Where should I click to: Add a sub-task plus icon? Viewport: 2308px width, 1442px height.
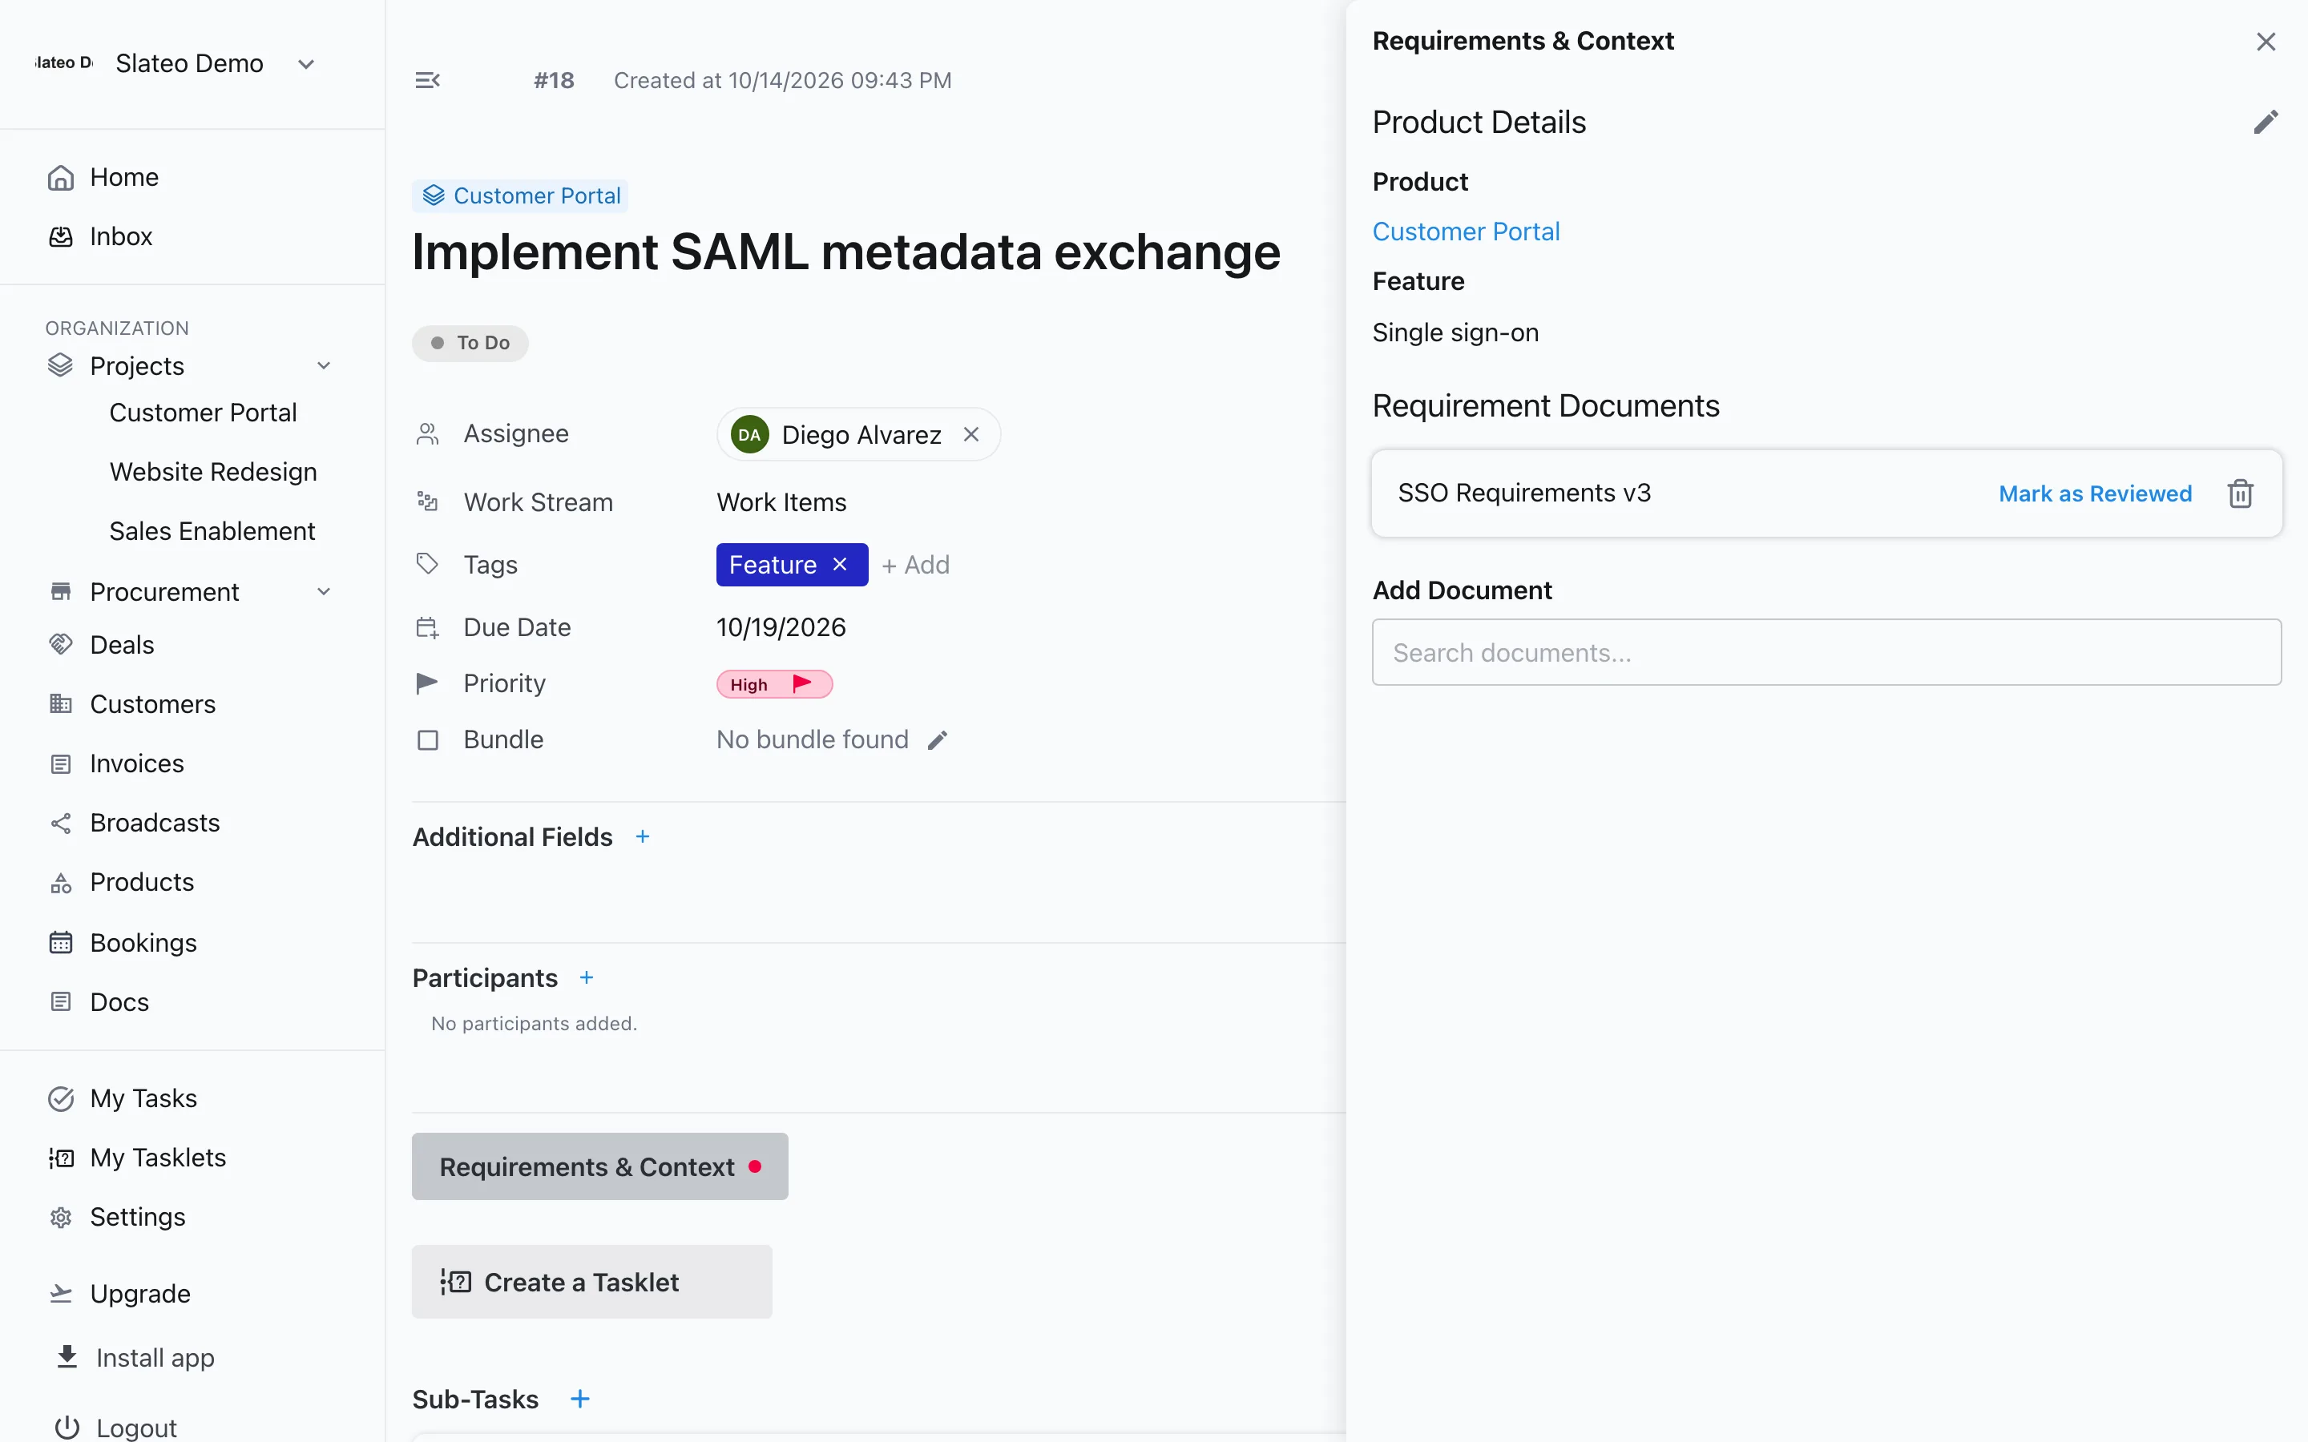(x=580, y=1399)
